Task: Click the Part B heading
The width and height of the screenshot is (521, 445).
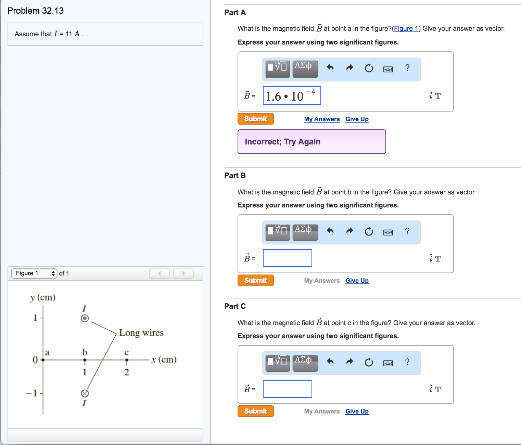Action: coord(235,176)
